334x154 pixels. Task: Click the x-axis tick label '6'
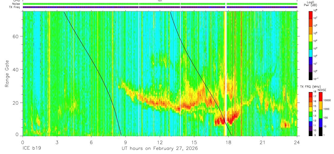pyautogui.click(x=91, y=142)
